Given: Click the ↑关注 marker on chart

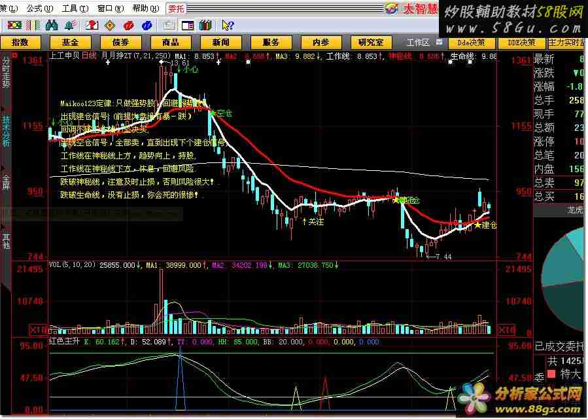Looking at the screenshot, I should (x=313, y=222).
